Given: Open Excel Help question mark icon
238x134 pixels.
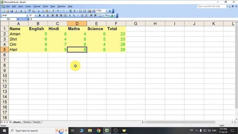Looking at the screenshot, I should (110, 11).
